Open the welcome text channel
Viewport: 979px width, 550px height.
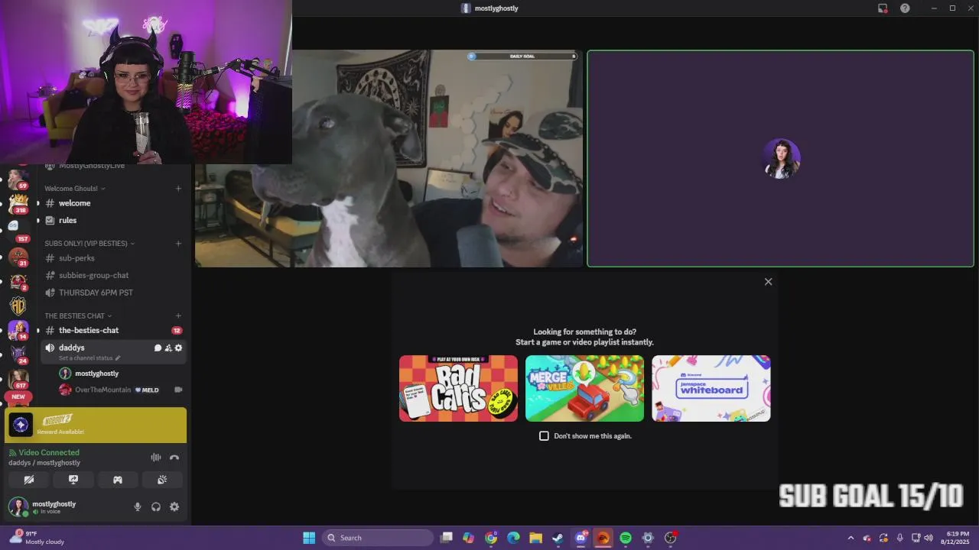(113, 203)
